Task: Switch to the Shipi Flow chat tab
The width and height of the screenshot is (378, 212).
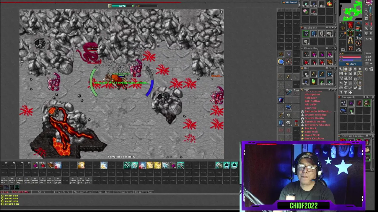Action: 103,192
